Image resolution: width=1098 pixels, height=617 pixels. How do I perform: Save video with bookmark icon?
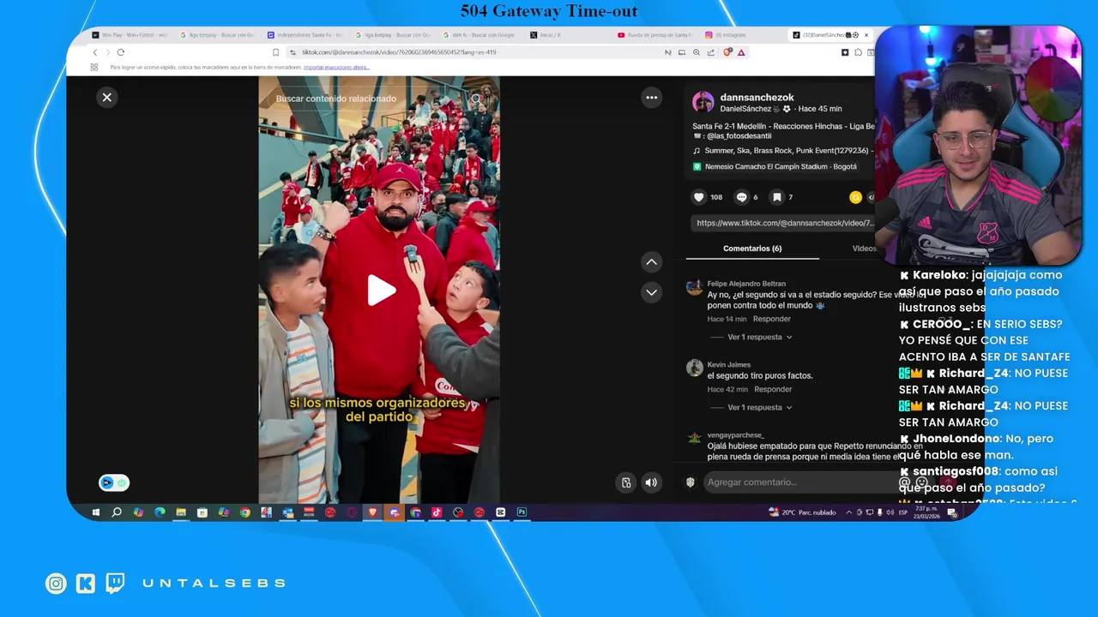(x=777, y=197)
